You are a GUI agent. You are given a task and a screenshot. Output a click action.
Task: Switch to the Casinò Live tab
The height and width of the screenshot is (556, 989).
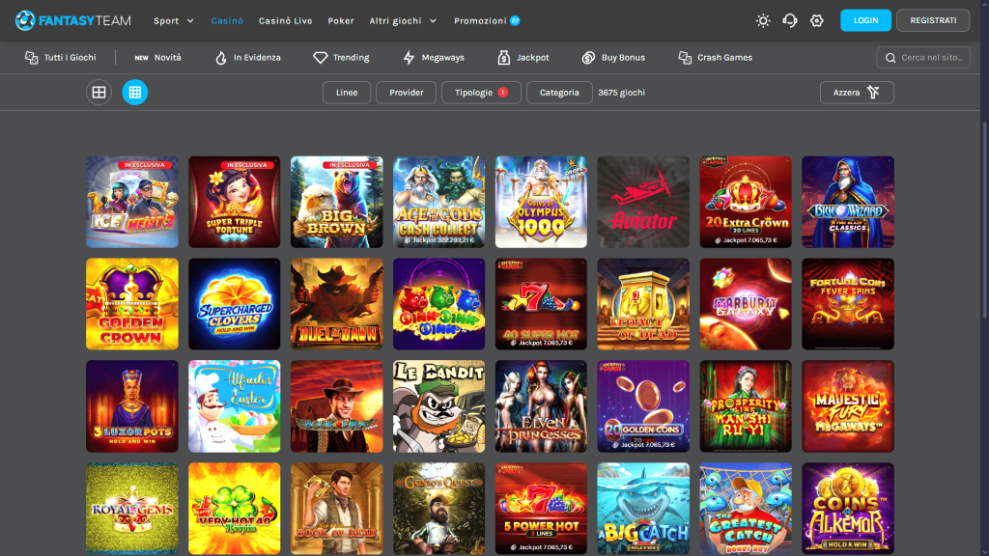click(x=285, y=19)
